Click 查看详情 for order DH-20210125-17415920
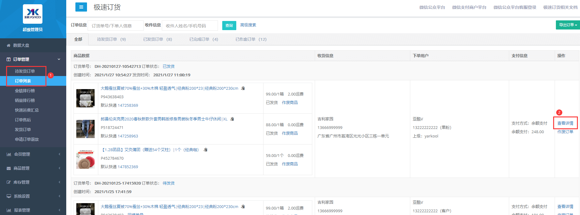This screenshot has width=580, height=215. [x=565, y=206]
